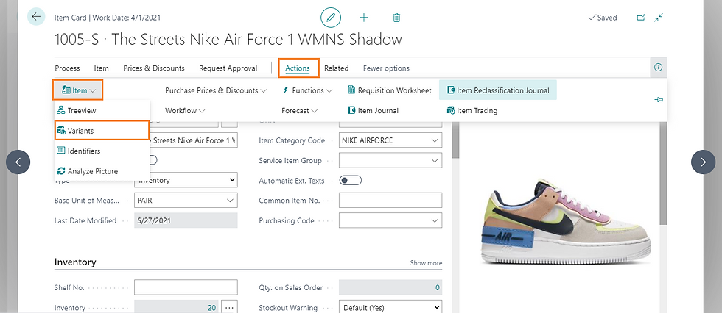The image size is (722, 313).
Task: Click the Inventory section header
Action: [75, 262]
